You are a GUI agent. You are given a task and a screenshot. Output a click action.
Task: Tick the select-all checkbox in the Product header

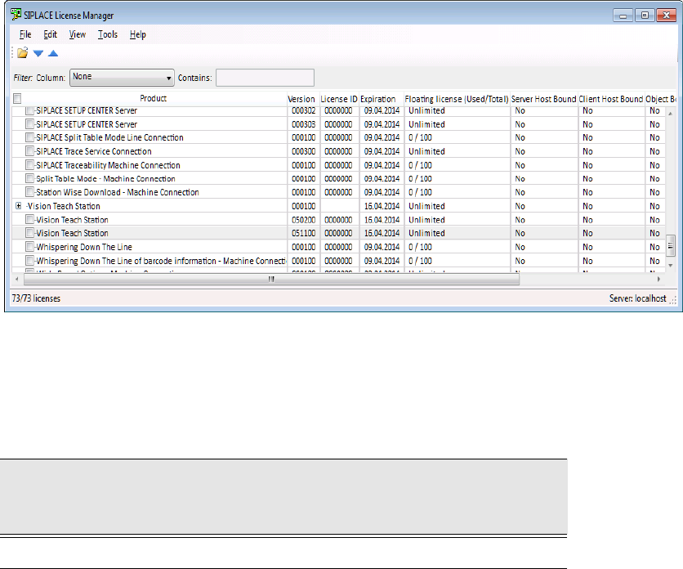(x=17, y=99)
